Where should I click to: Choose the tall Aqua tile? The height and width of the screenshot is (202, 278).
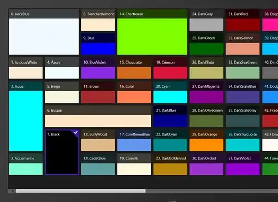click(x=26, y=116)
